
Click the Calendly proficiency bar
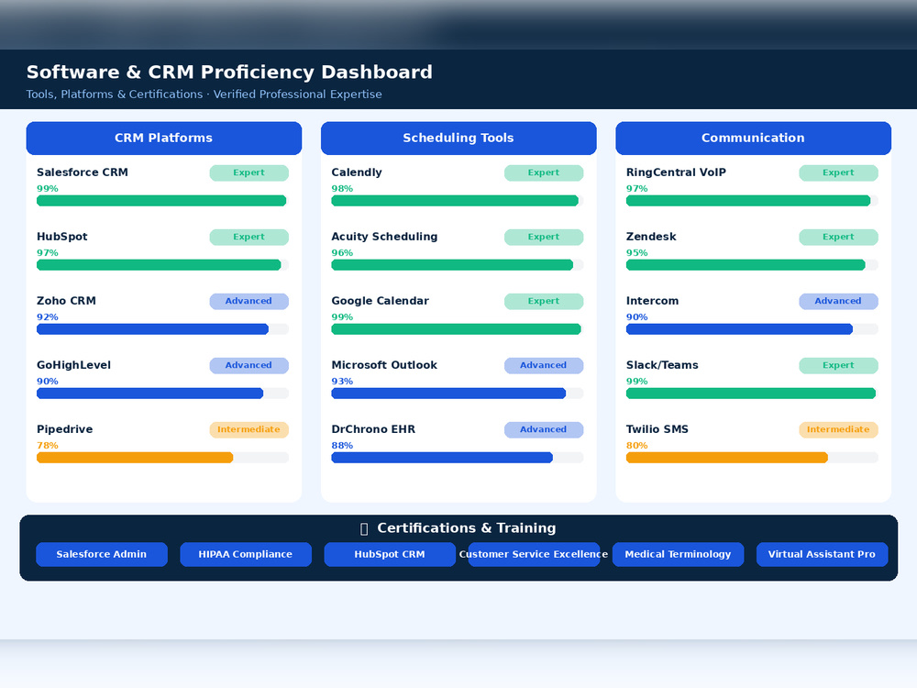[x=458, y=201]
